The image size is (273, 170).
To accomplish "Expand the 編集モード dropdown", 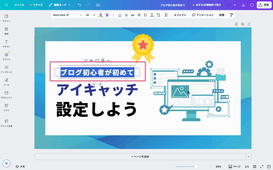I will pos(60,5).
